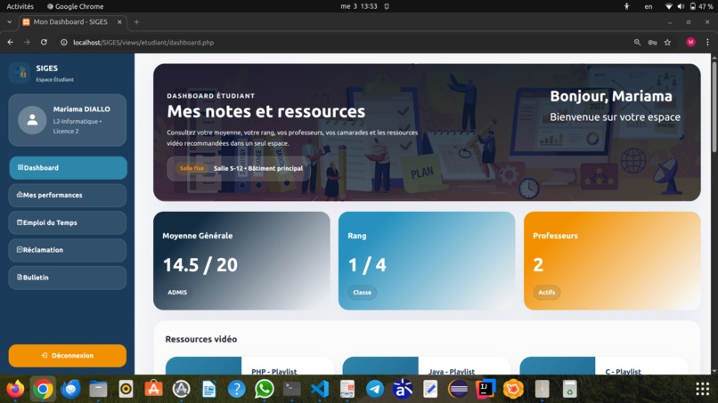
Task: Click the browser forward arrow
Action: (x=27, y=42)
